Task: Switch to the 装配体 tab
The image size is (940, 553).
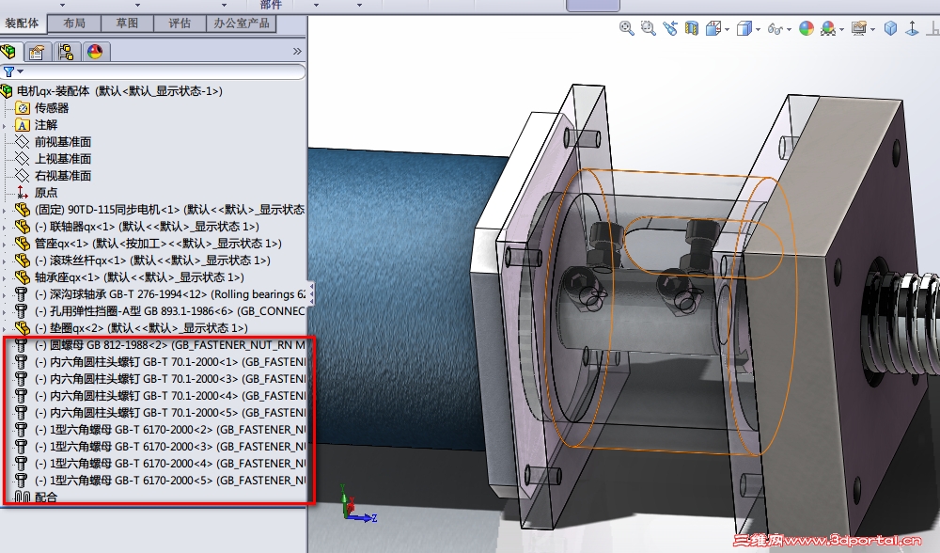Action: (x=23, y=23)
